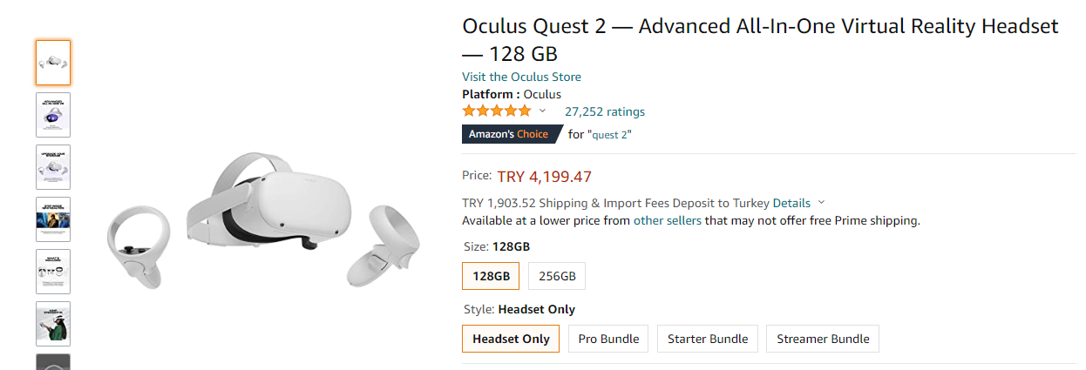Click the five-star rating icons
1086x370 pixels.
(x=496, y=111)
